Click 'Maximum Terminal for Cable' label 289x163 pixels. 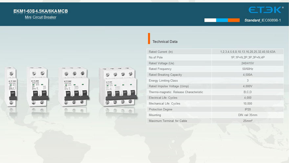pyautogui.click(x=168, y=121)
